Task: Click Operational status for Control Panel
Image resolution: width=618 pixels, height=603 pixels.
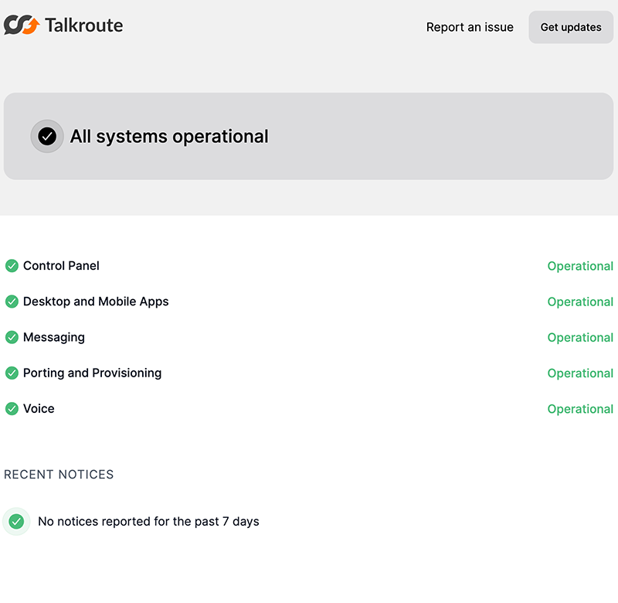Action: pyautogui.click(x=580, y=266)
